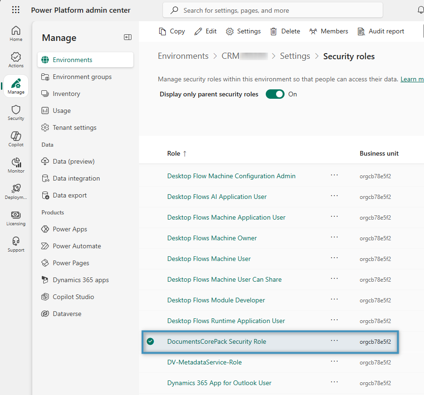Click the Copy toolbar button
The height and width of the screenshot is (395, 424).
coord(172,31)
